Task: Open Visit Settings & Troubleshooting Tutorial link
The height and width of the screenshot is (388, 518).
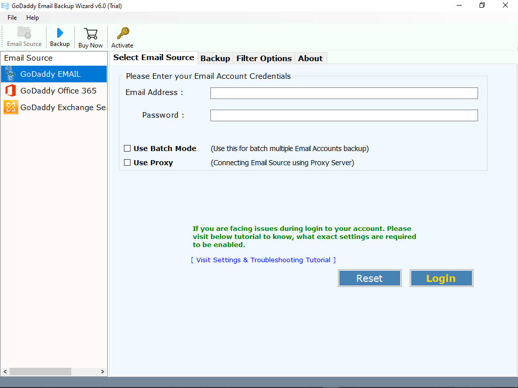Action: pyautogui.click(x=263, y=260)
